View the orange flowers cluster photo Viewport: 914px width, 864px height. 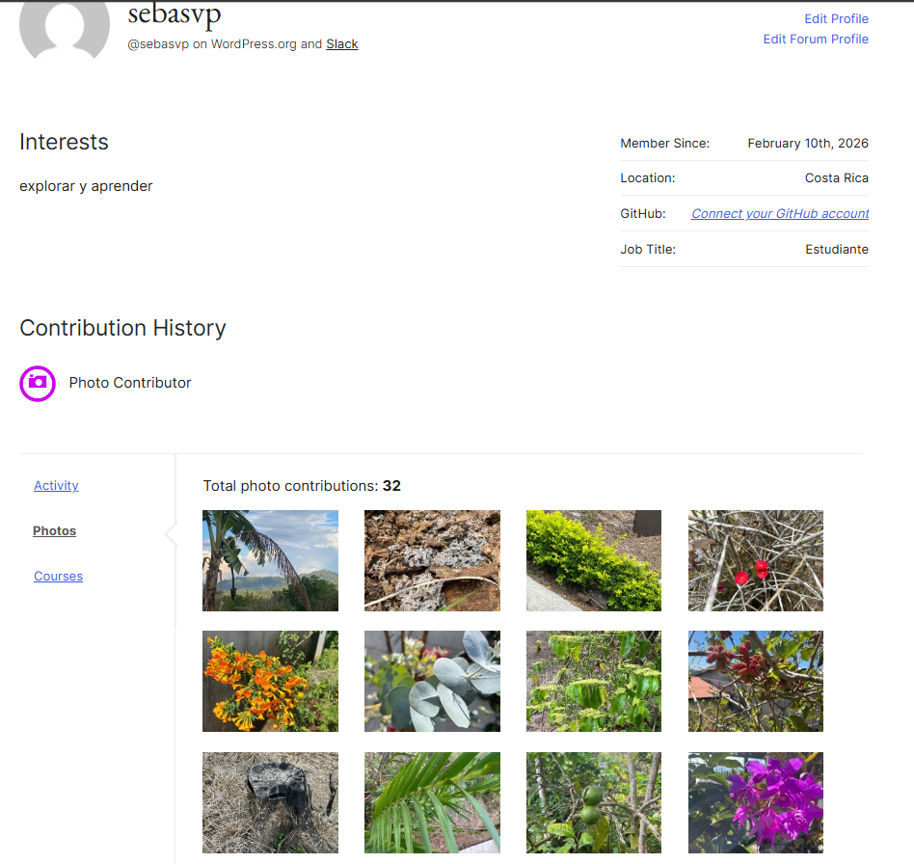click(x=270, y=681)
